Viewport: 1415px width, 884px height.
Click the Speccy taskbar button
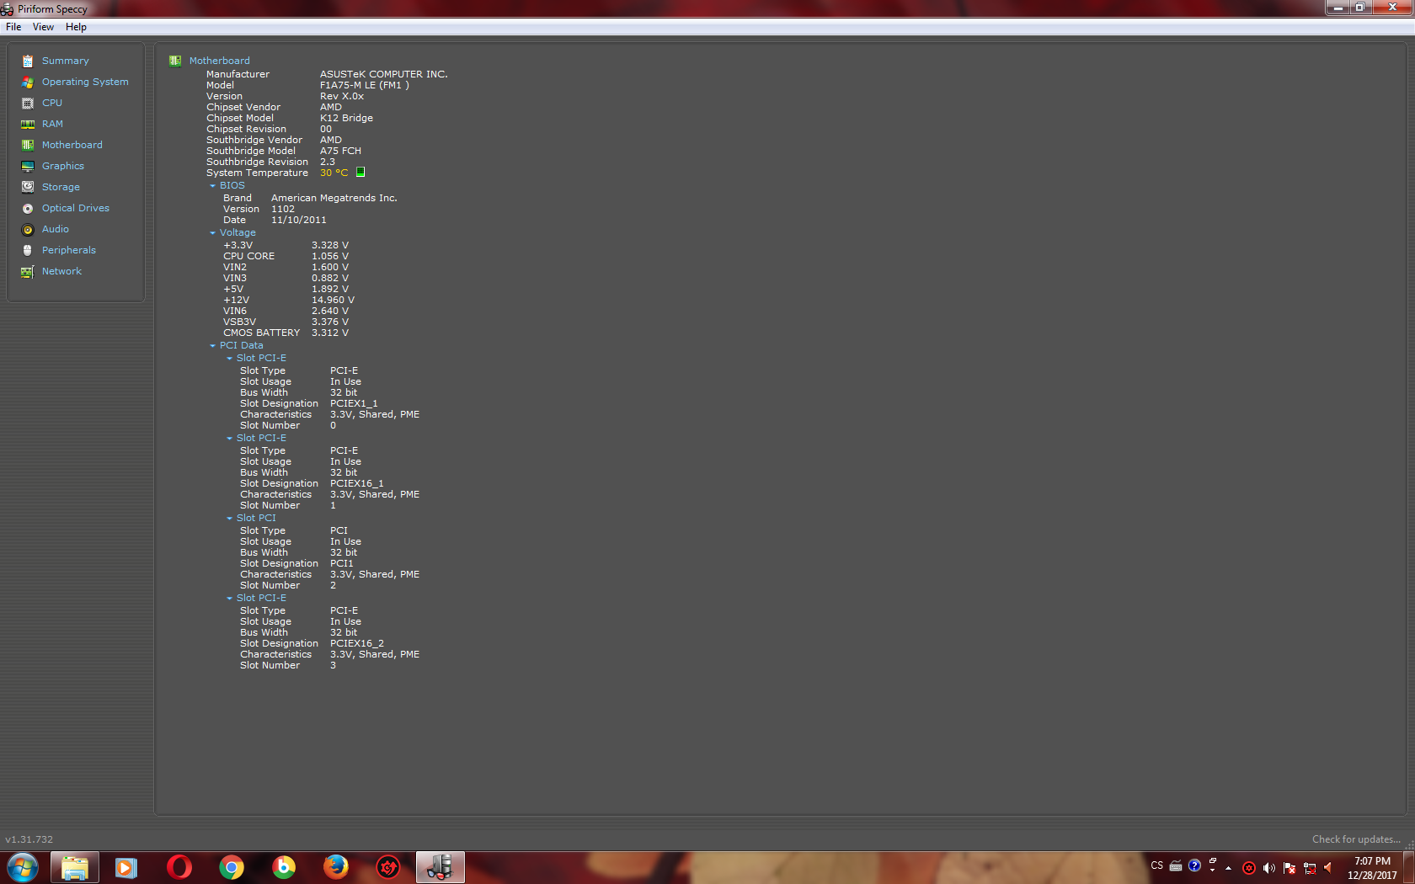tap(440, 867)
